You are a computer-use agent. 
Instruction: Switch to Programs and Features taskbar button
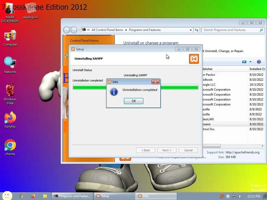(x=72, y=196)
